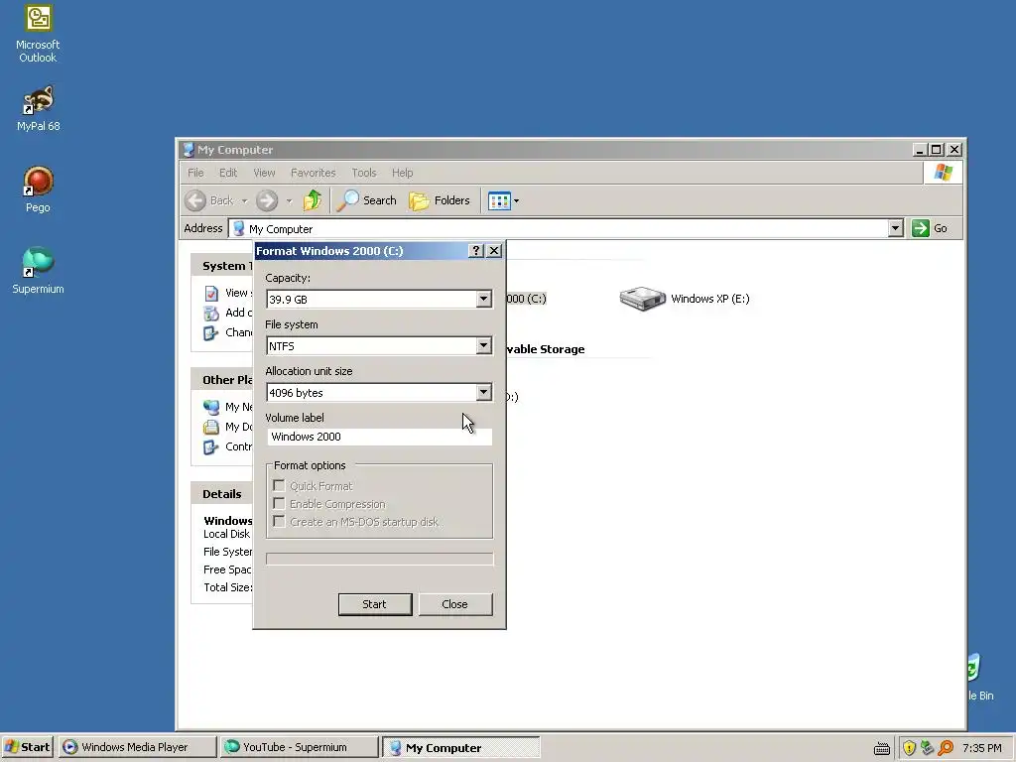Click the Start button in Format dialog
Screen dimensions: 1016x762
pyautogui.click(x=374, y=604)
